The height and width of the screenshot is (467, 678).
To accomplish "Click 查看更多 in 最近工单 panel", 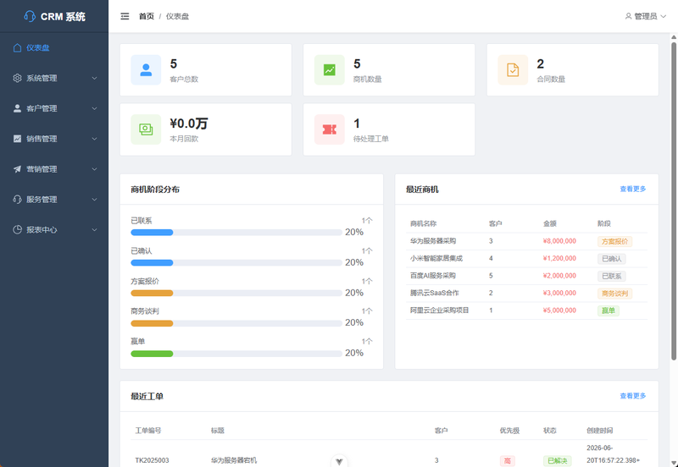I will click(x=633, y=396).
